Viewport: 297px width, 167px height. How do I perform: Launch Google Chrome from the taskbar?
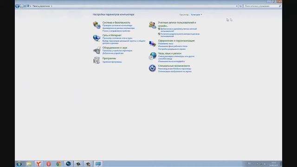click(x=58, y=164)
